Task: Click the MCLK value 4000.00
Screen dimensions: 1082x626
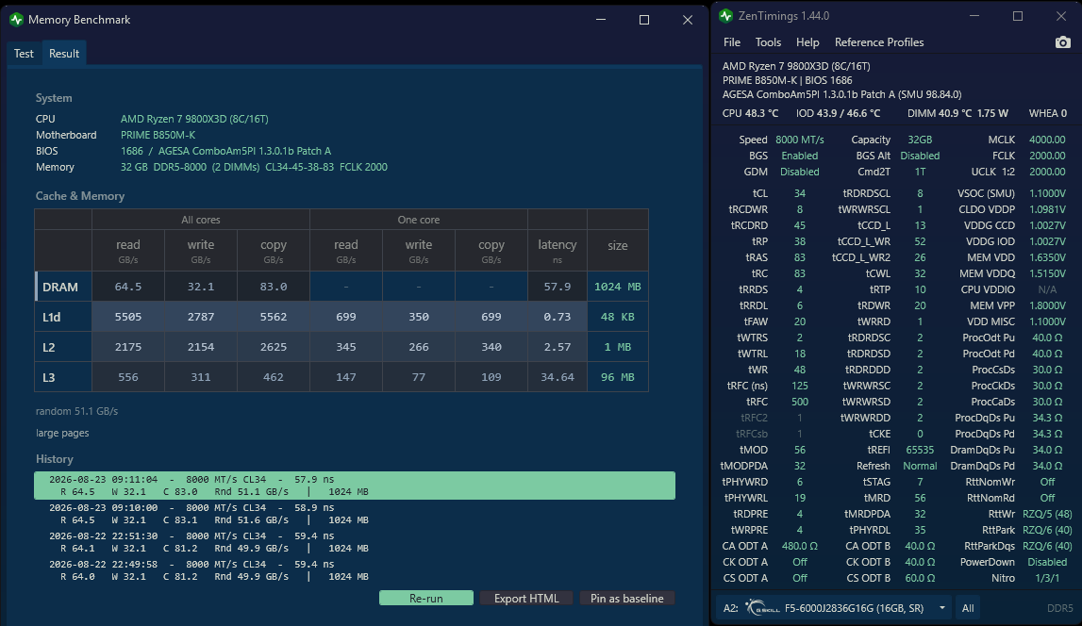Action: pyautogui.click(x=1047, y=140)
